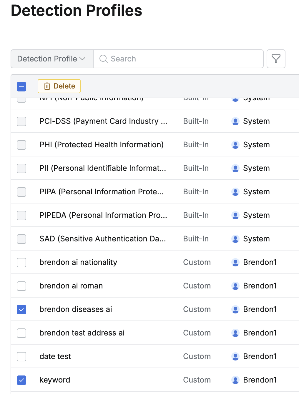Uncheck the brendon diseases ai checkbox

(x=21, y=309)
